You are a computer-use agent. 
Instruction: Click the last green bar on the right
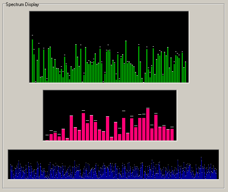[186, 72]
